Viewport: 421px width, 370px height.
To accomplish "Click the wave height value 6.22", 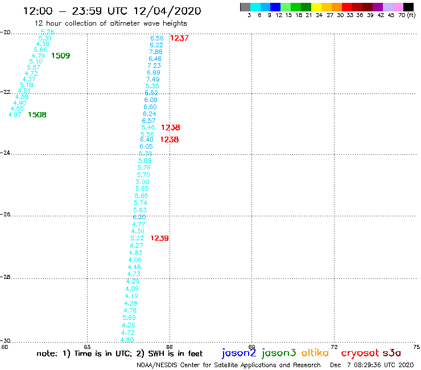I will point(156,45).
